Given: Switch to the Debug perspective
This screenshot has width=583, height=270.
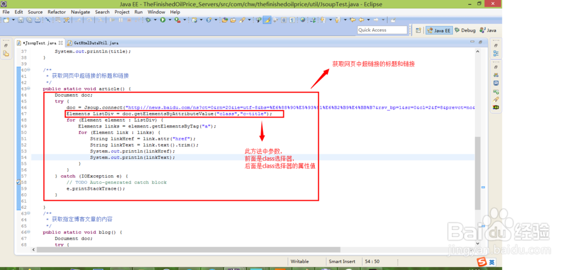Looking at the screenshot, I should 465,30.
